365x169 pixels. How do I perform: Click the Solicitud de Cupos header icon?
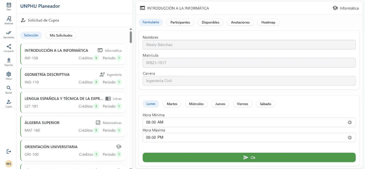tap(23, 20)
